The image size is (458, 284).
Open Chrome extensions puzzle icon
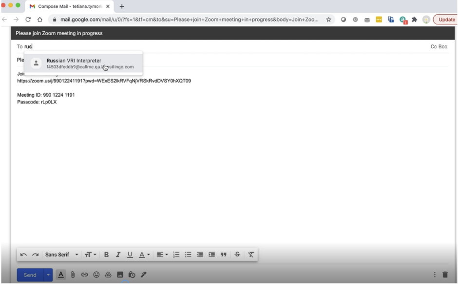(x=415, y=20)
